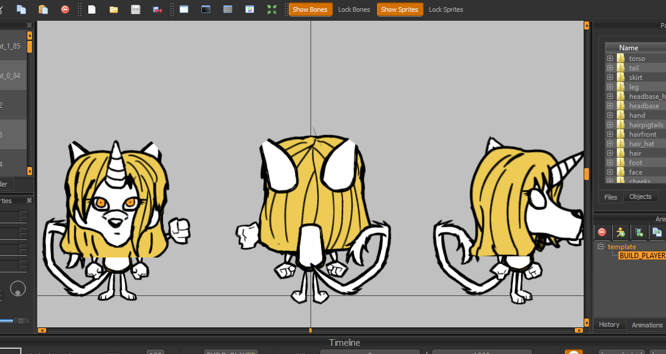Switch to the Objects tab
The height and width of the screenshot is (354, 666).
[640, 197]
